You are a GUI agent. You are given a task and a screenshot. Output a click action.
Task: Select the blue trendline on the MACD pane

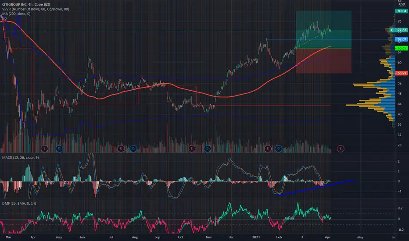[316, 188]
